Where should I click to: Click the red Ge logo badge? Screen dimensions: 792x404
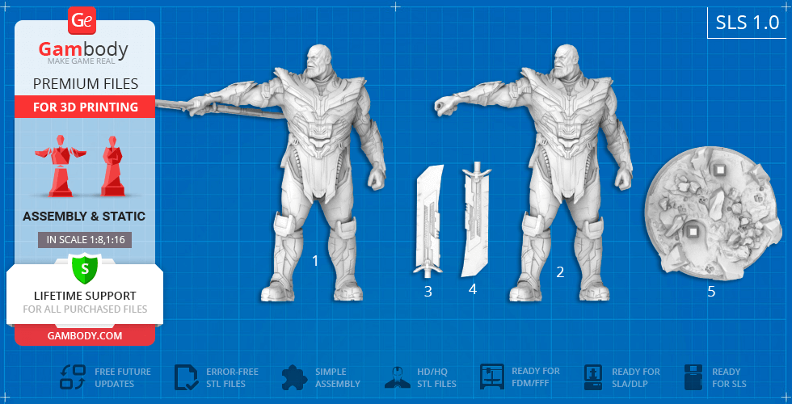[x=82, y=21]
